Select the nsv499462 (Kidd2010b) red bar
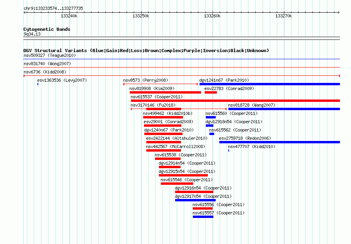The height and width of the screenshot is (244, 351). pos(163,117)
